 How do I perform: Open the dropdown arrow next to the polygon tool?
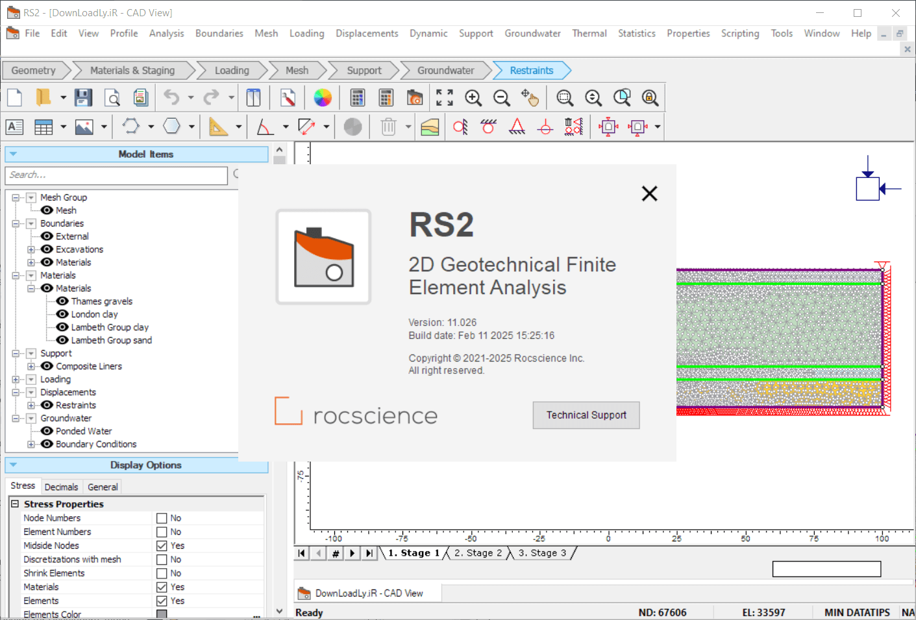pos(151,127)
